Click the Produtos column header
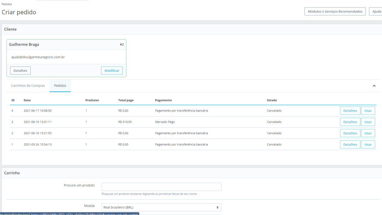 (x=92, y=100)
